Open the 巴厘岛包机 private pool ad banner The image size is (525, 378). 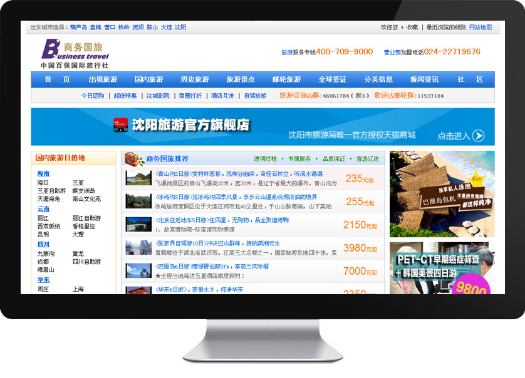442,194
